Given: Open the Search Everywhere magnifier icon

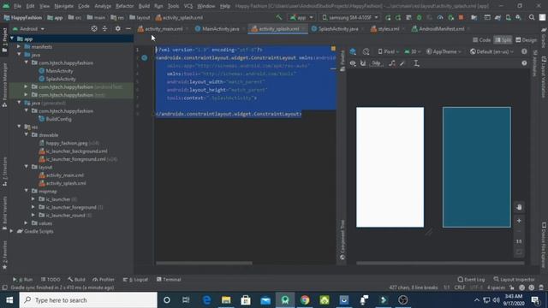Looking at the screenshot, I should (532, 17).
